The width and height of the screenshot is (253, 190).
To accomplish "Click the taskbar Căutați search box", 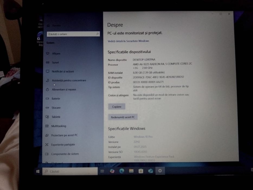I will 70,171.
